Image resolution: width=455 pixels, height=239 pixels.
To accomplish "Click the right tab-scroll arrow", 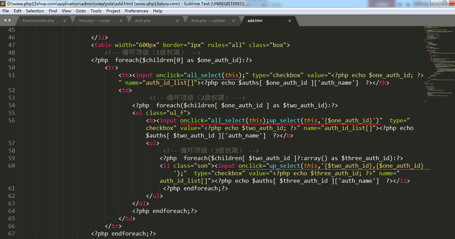I will tap(10, 21).
